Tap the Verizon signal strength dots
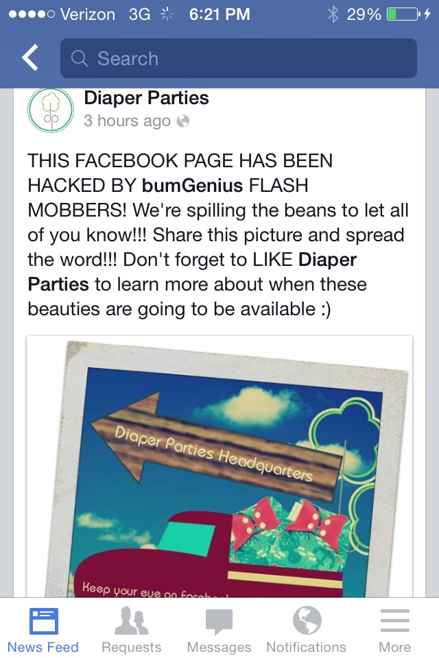 [x=32, y=14]
